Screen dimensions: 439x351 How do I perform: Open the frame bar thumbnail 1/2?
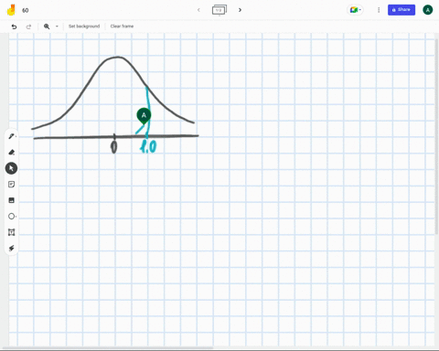219,10
